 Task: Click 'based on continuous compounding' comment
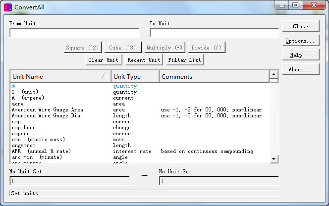click(x=207, y=152)
